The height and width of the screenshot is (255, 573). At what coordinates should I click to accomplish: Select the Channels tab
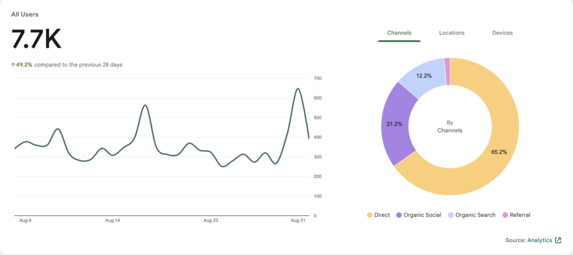(399, 33)
